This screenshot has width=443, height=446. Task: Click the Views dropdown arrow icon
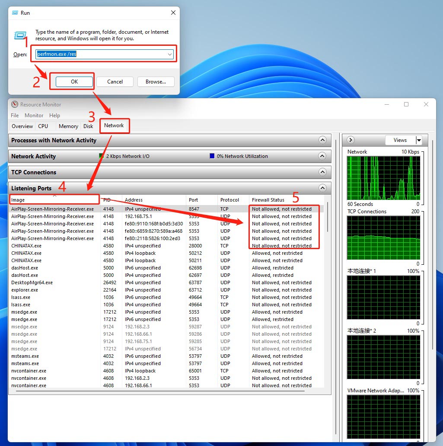point(419,140)
